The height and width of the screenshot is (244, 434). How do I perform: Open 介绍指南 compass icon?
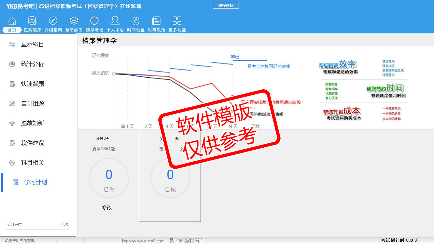(x=53, y=21)
